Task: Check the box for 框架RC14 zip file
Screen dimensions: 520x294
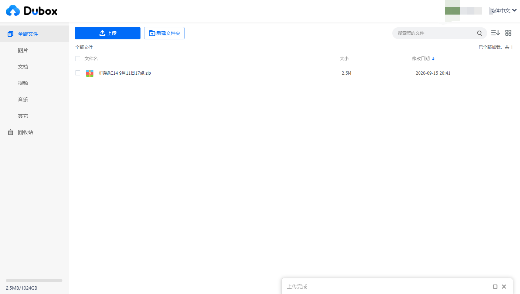Action: [x=78, y=73]
